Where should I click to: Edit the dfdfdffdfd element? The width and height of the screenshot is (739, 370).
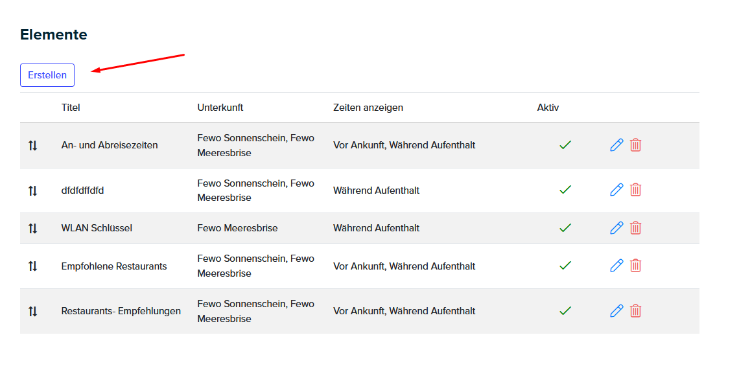pos(616,190)
